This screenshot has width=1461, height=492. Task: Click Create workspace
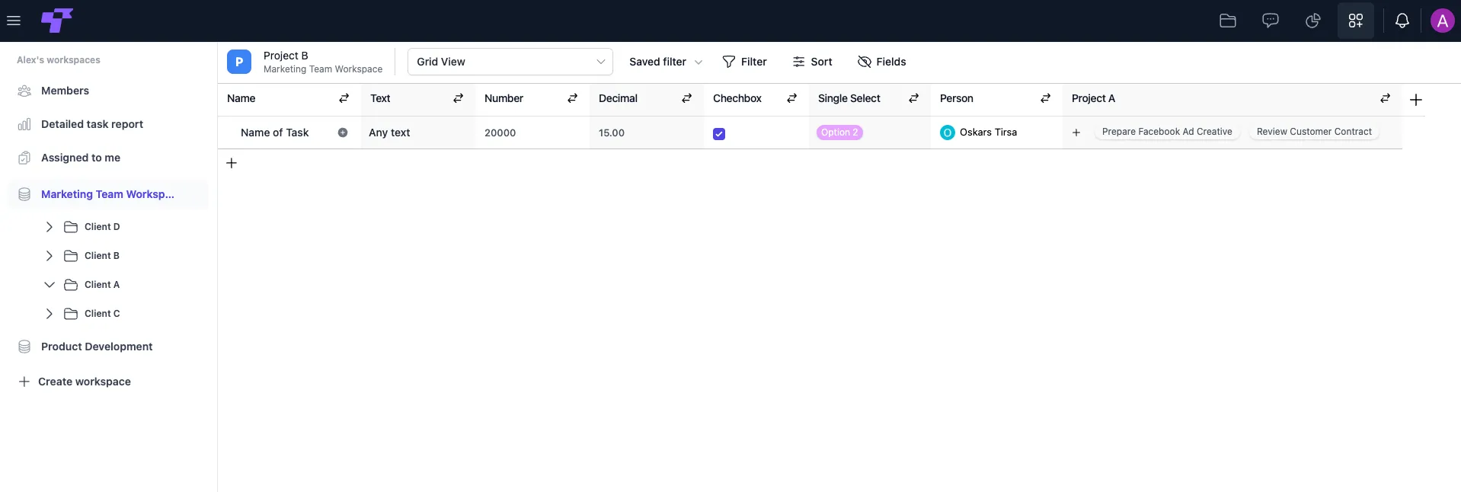(75, 382)
